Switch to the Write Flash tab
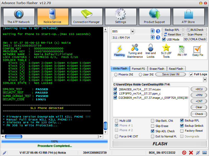209x156 pixels. (x=120, y=68)
